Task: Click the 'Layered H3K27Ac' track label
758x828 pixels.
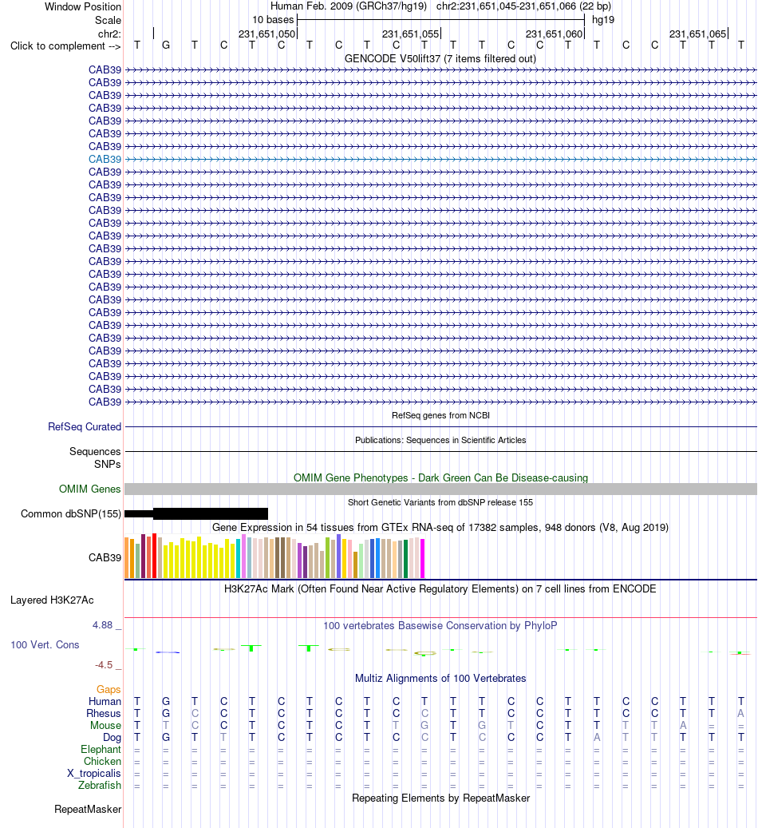Action: point(52,600)
